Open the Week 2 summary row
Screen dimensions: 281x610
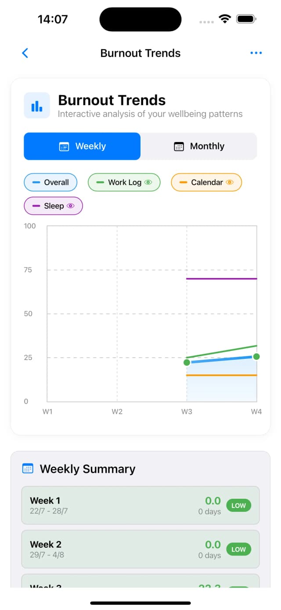click(140, 549)
